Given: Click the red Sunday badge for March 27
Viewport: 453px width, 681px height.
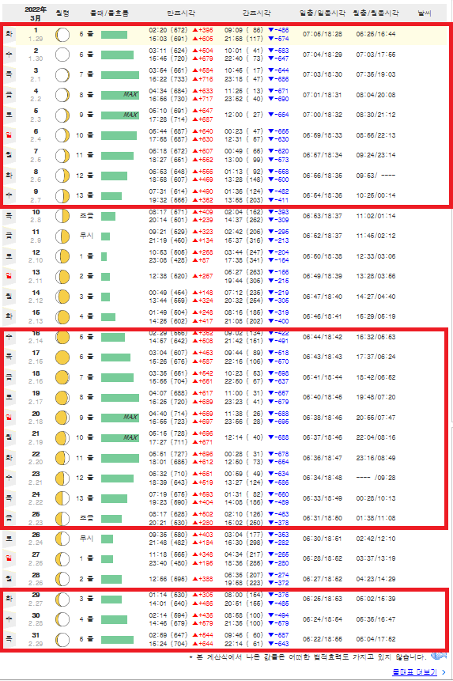Looking at the screenshot, I should pyautogui.click(x=9, y=558).
